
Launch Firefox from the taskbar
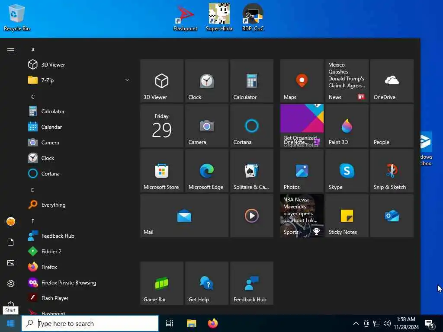click(213, 323)
